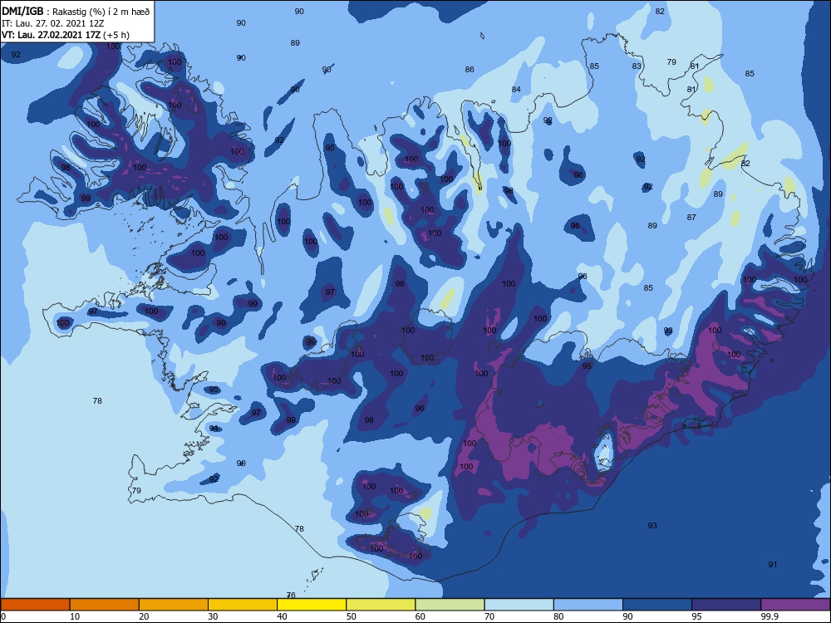This screenshot has height=623, width=831.
Task: Pick the bright yellow 40–50 legend swatch
Action: [x=312, y=605]
